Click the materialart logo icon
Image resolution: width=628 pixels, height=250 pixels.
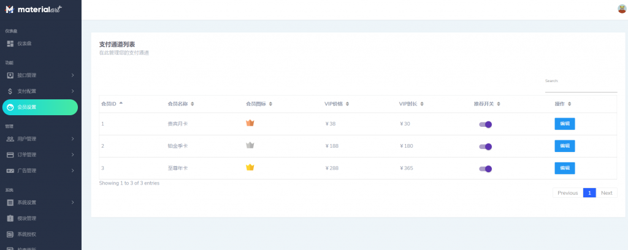pyautogui.click(x=10, y=9)
